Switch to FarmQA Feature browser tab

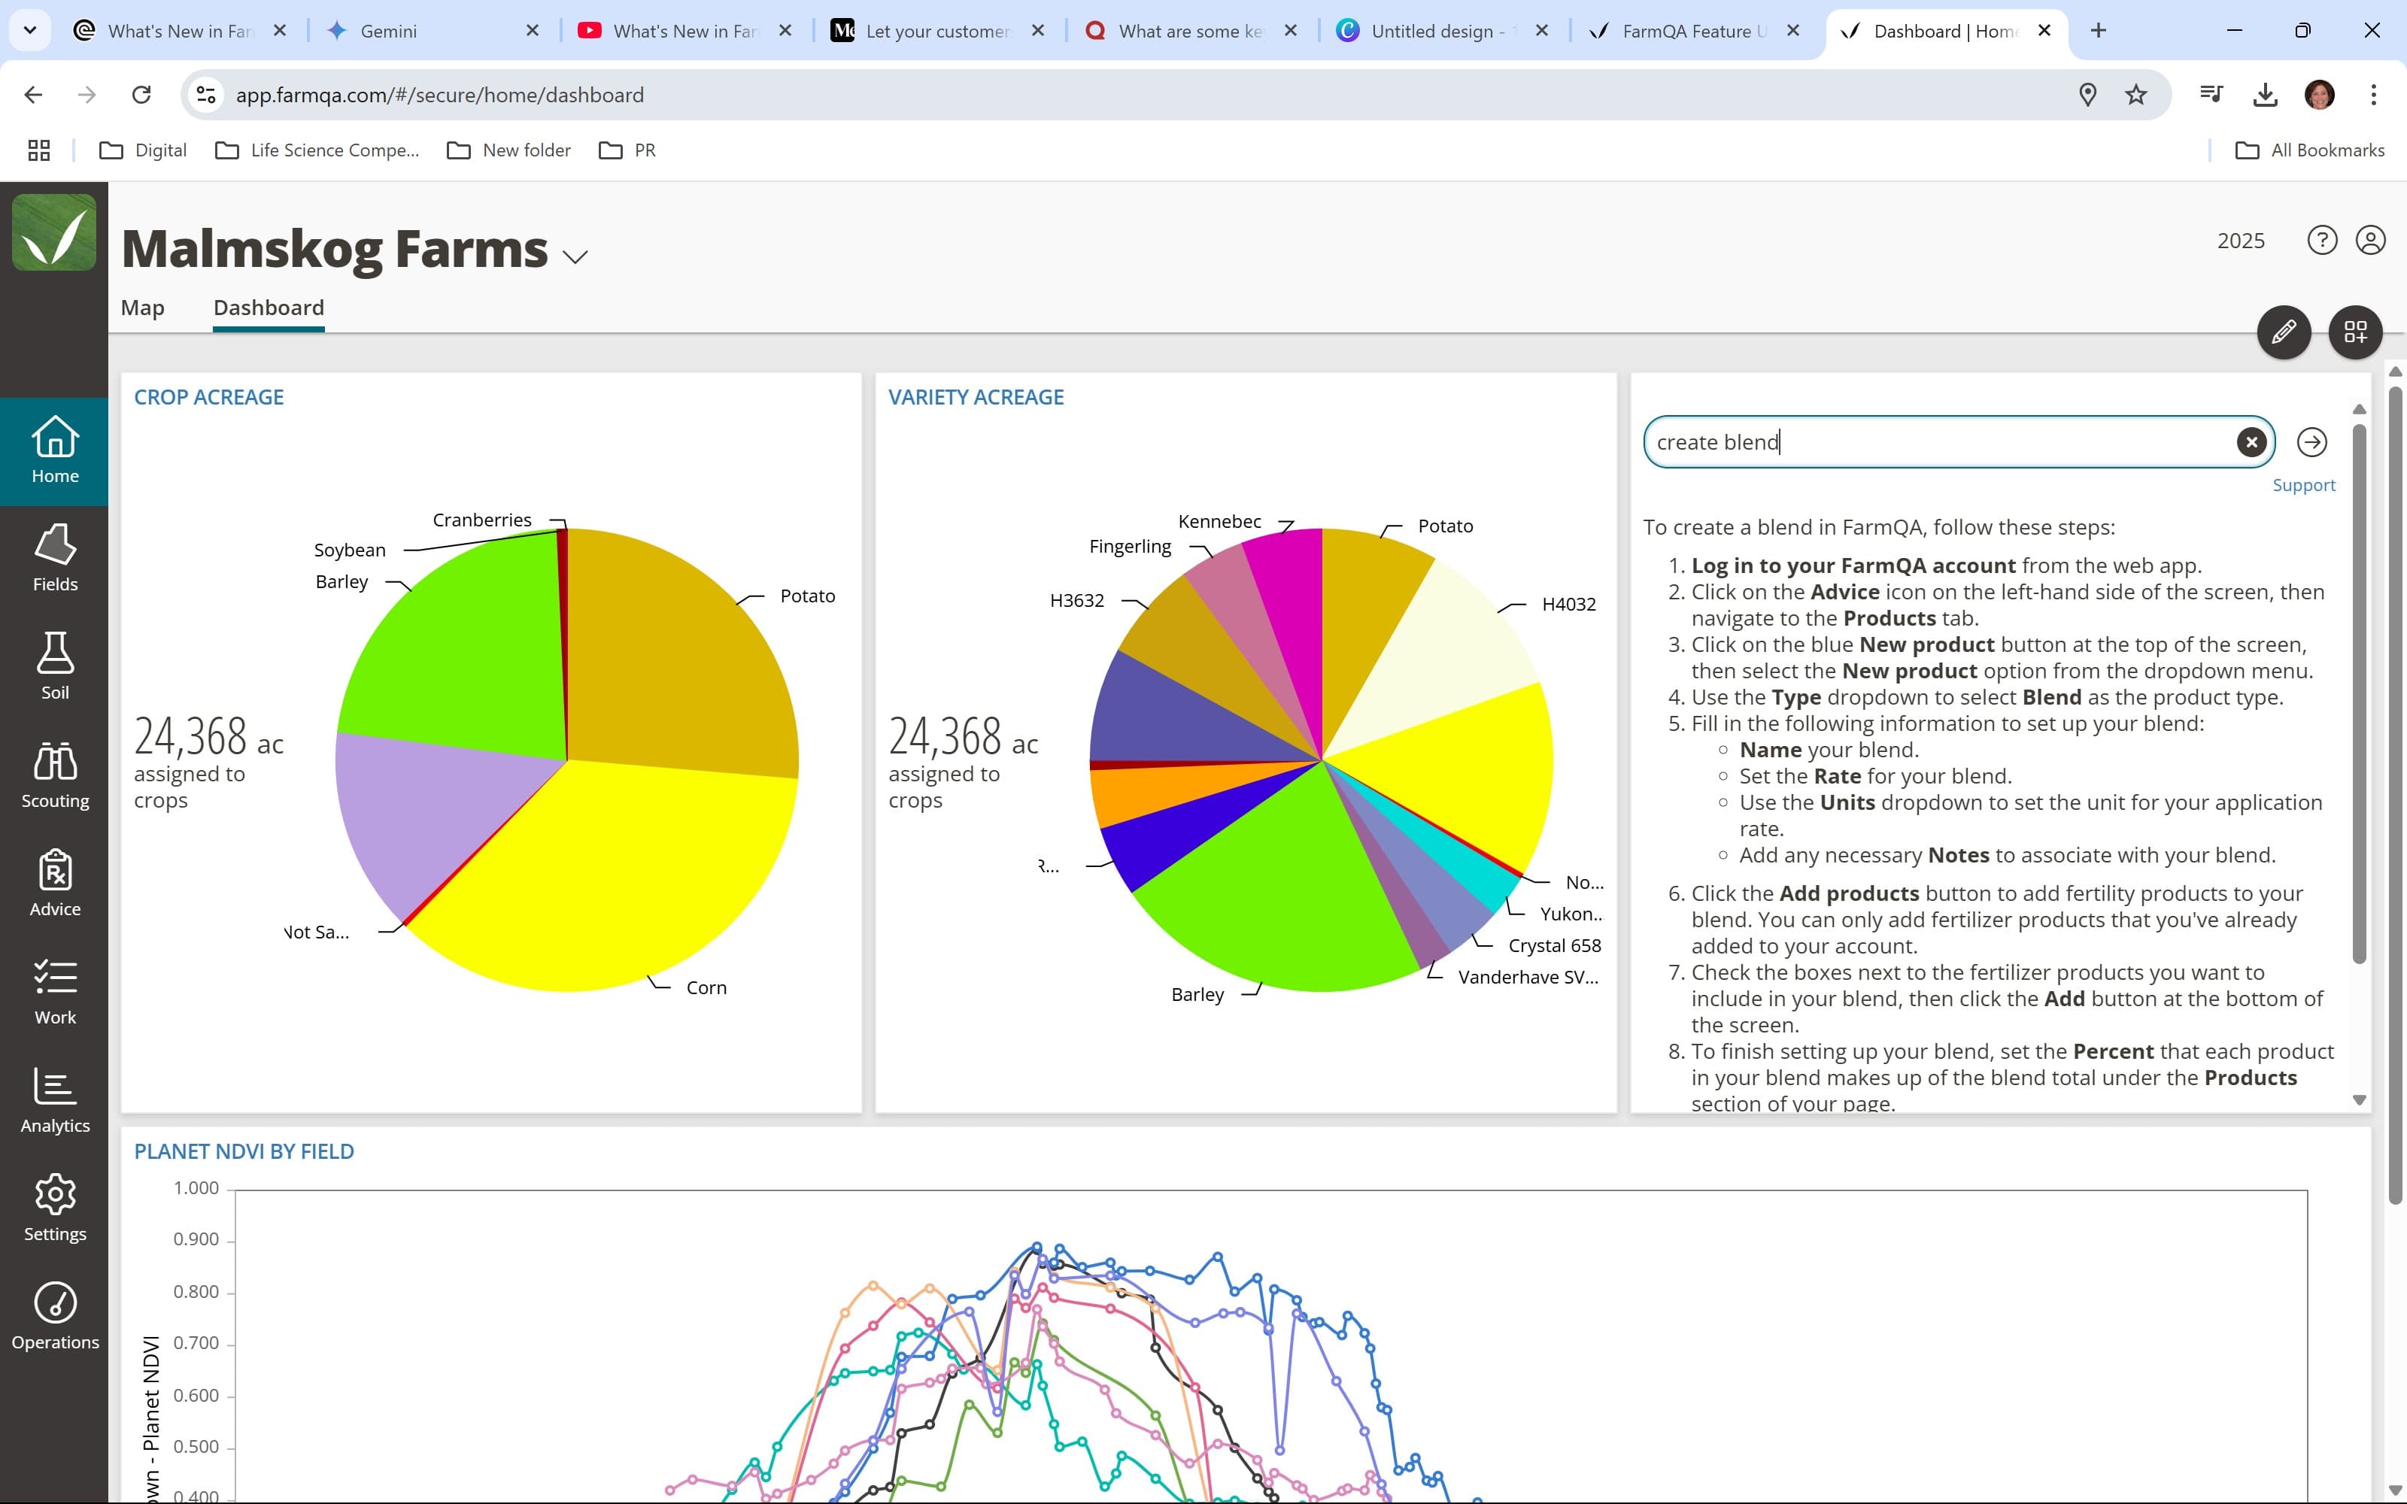(x=1696, y=31)
